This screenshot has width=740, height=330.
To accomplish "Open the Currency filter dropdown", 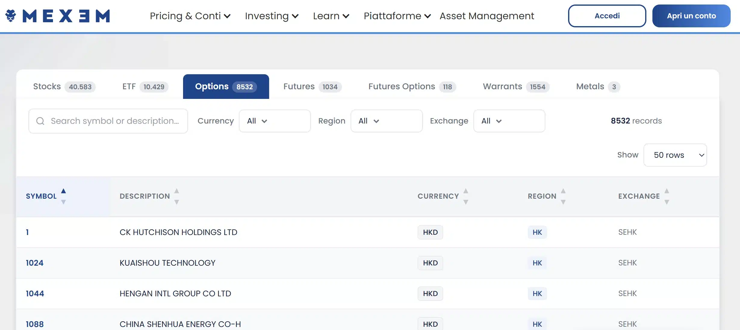I will pos(274,121).
